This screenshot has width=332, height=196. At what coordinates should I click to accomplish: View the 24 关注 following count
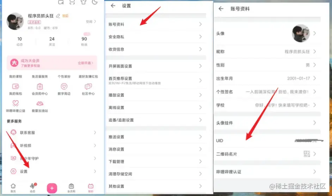coord(52,41)
